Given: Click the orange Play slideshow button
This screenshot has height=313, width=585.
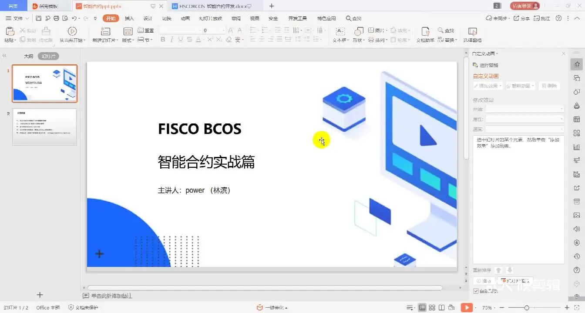Looking at the screenshot, I should tap(467, 308).
